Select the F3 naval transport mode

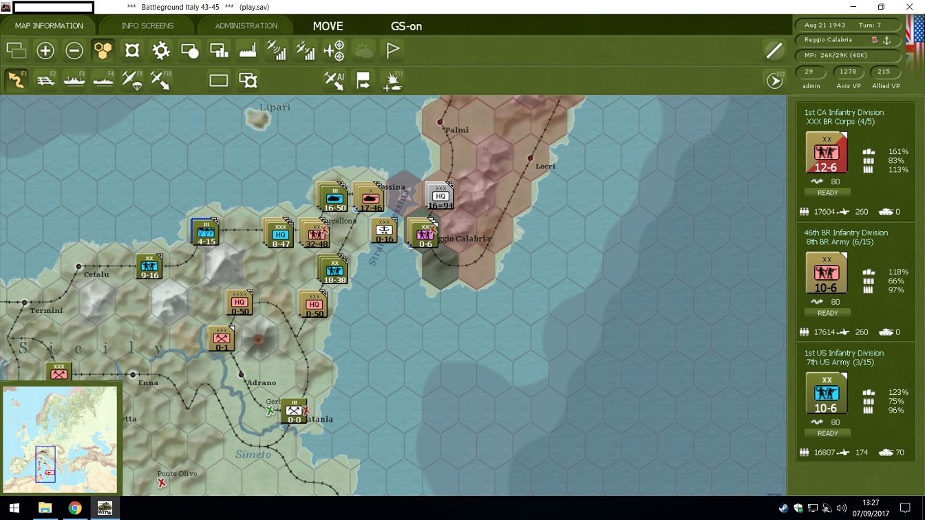(x=74, y=80)
